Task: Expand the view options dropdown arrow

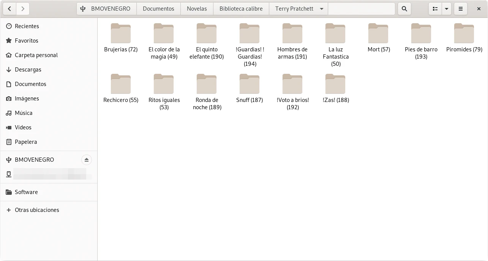Action: [x=447, y=9]
